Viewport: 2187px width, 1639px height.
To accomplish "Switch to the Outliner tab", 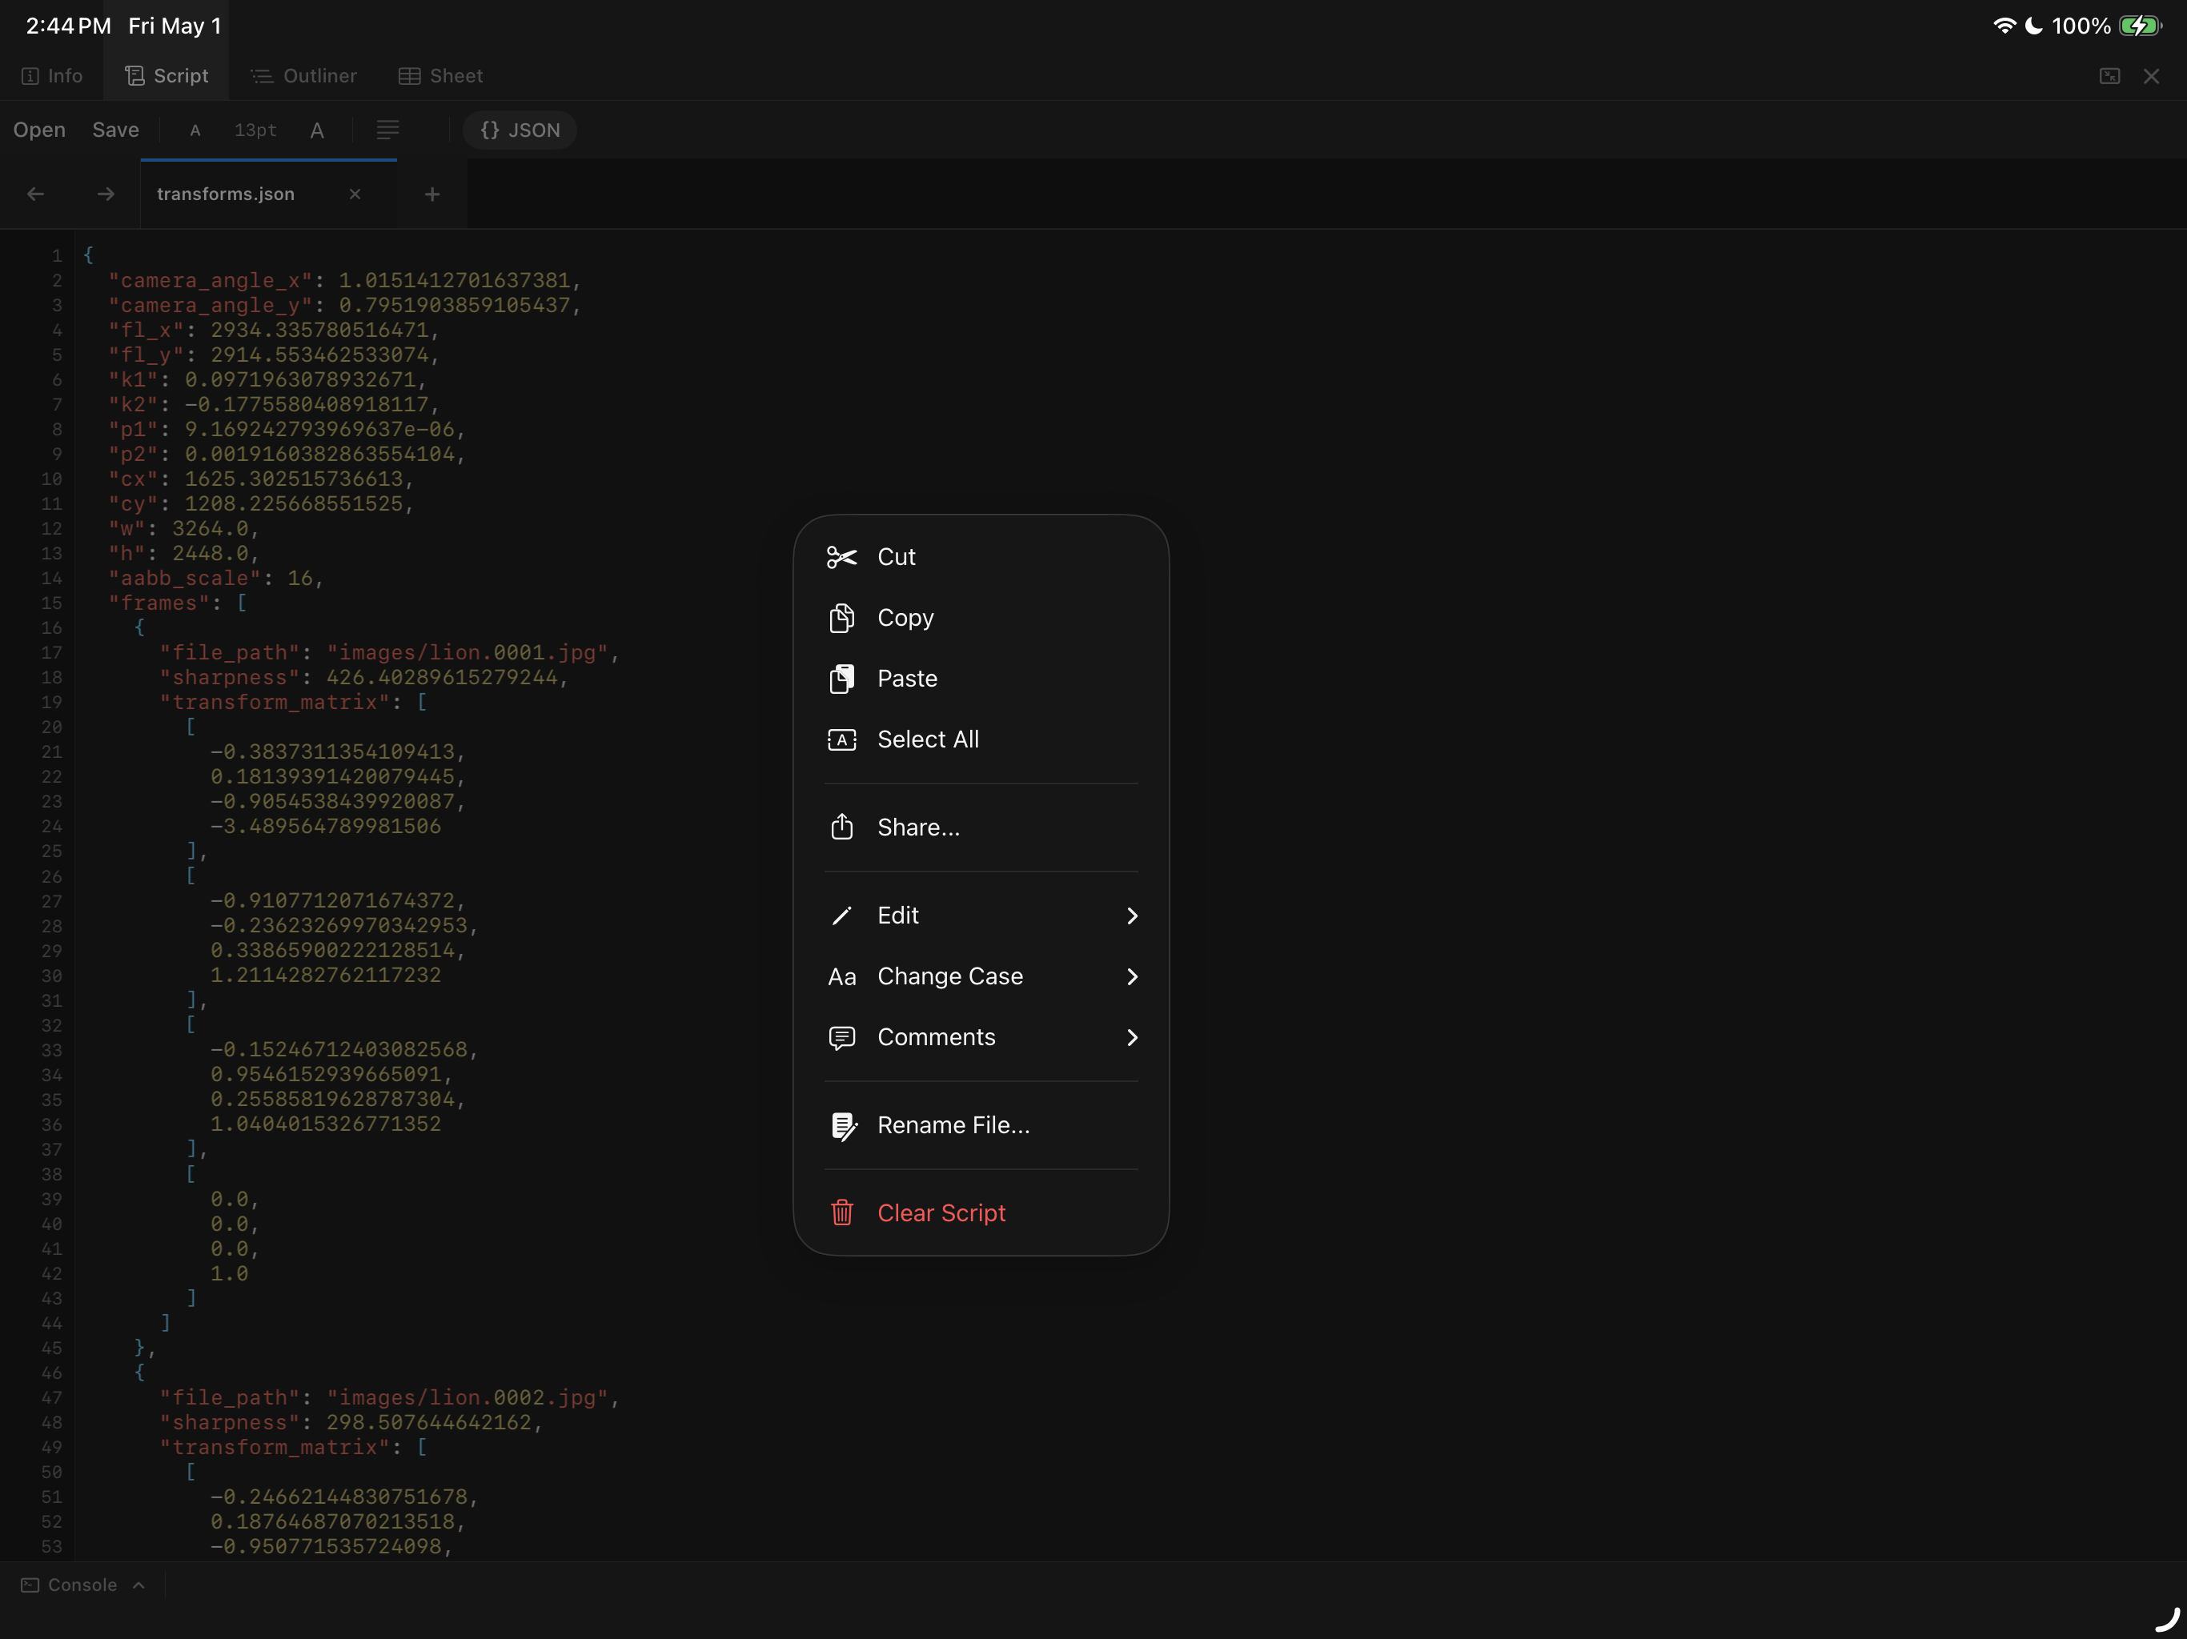I will tap(303, 76).
